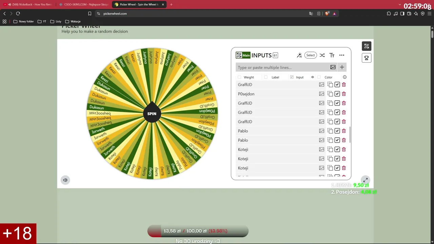Open Leo AI sparkle icon
Viewport: 434px width, 244px height.
point(416,14)
